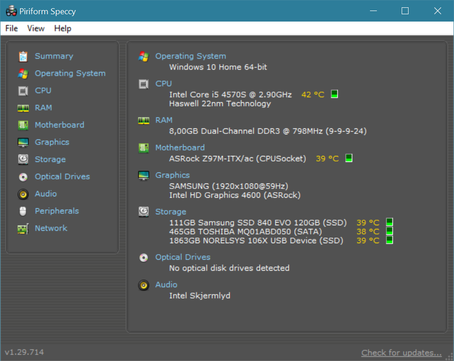Click the Motherboard icon in main panel
454x361 pixels.
click(144, 148)
